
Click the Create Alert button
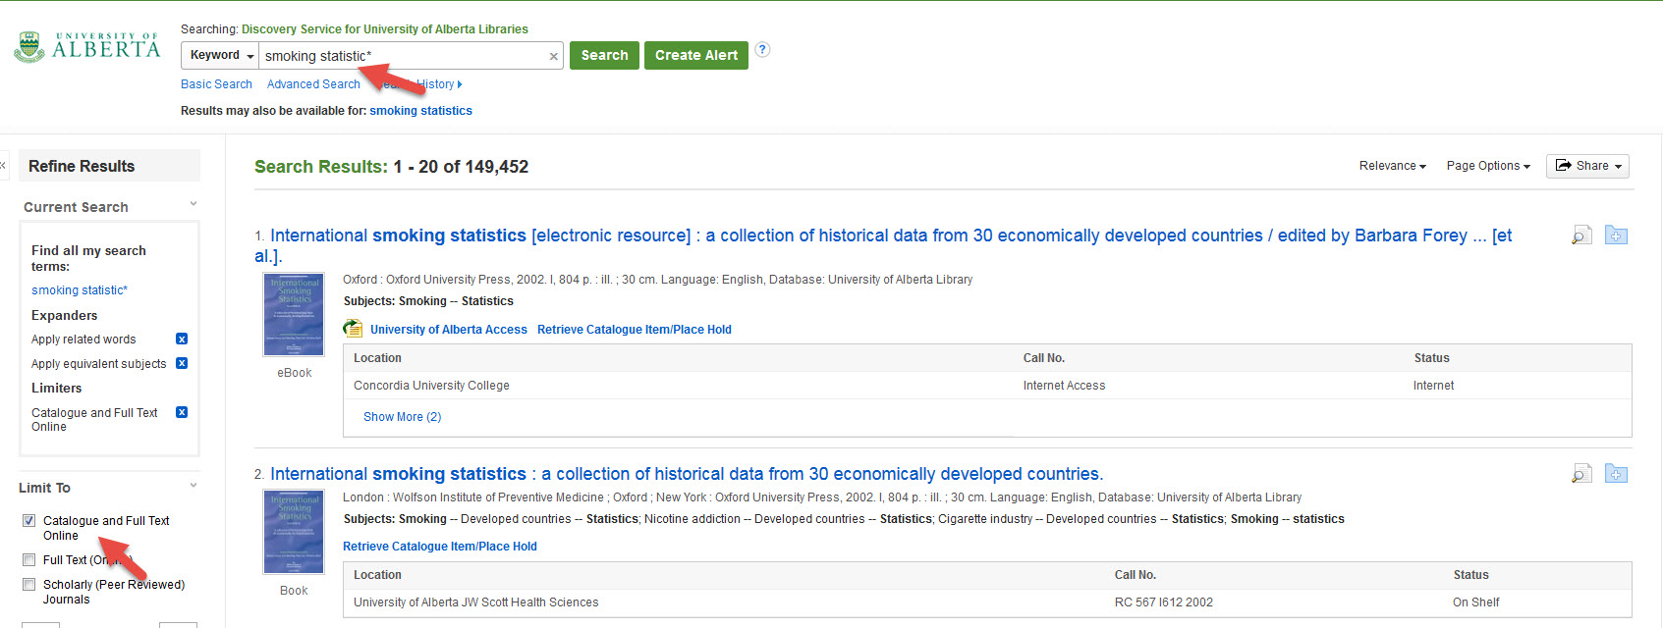click(696, 56)
